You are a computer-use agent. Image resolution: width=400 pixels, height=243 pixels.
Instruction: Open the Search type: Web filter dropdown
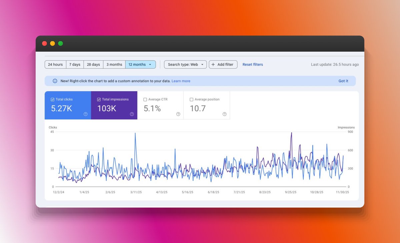[185, 65]
